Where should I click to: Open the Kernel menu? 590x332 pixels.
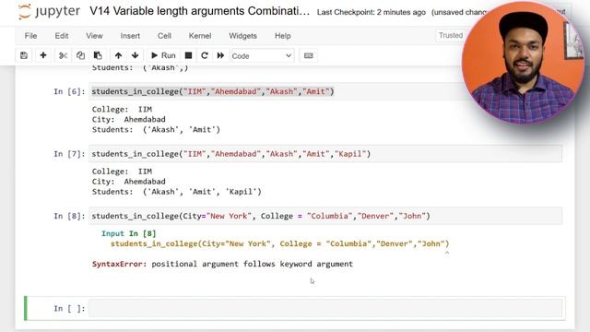pyautogui.click(x=200, y=36)
